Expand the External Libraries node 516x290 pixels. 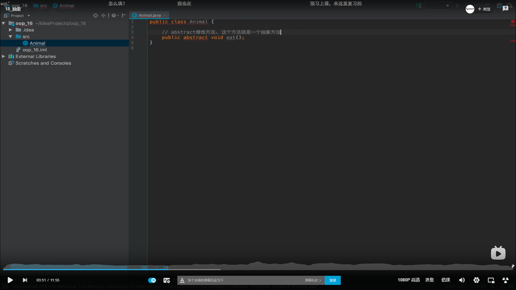[x=3, y=56]
